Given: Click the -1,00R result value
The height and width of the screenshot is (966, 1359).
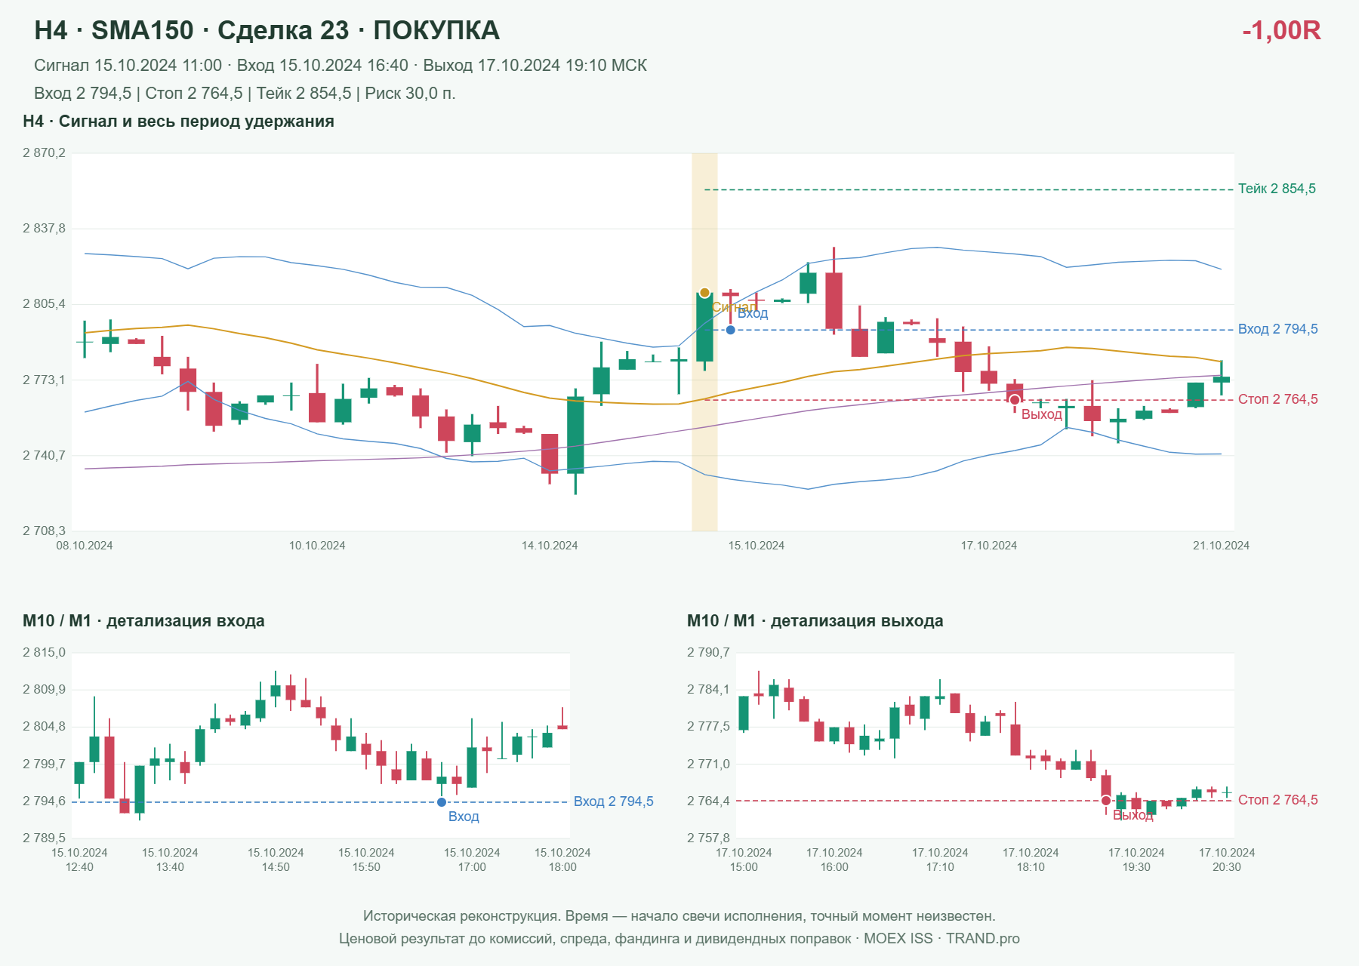Looking at the screenshot, I should click(x=1281, y=30).
